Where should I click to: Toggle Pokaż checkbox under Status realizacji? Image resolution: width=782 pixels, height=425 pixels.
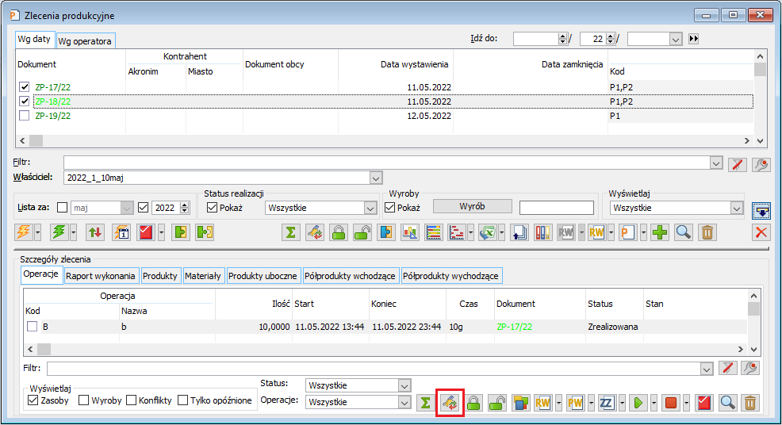click(212, 208)
